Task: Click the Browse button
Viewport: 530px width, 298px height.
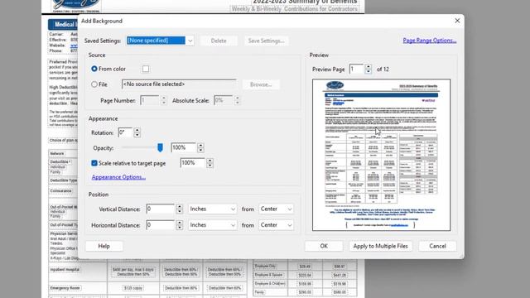Action: tap(261, 84)
